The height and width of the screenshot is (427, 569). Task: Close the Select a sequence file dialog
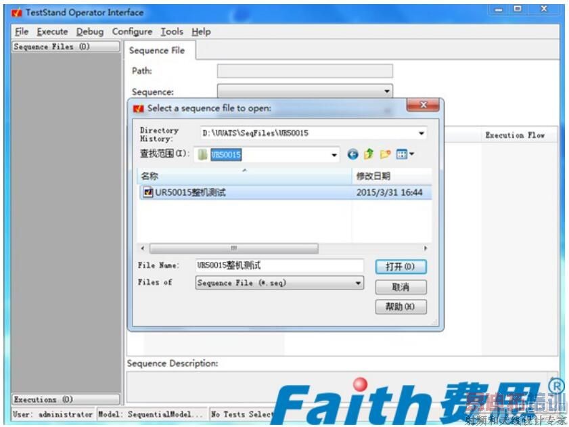pyautogui.click(x=423, y=105)
